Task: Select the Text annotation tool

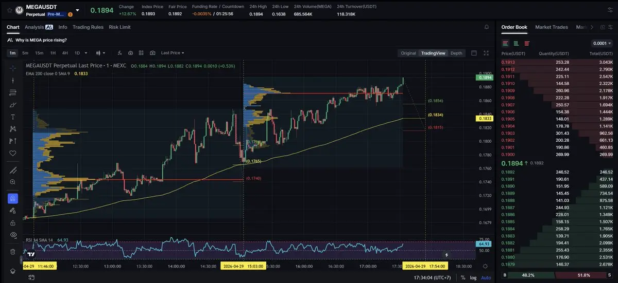Action: 13,117
